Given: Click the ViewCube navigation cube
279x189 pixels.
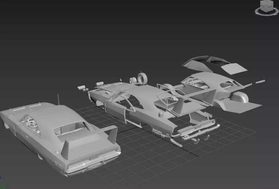Looking at the screenshot, I should point(267,6).
